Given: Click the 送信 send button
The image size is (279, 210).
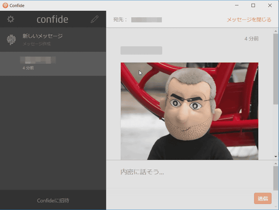Looking at the screenshot, I should pos(263,198).
